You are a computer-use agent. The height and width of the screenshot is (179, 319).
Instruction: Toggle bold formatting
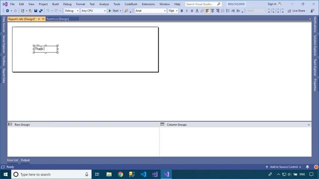pyautogui.click(x=181, y=11)
